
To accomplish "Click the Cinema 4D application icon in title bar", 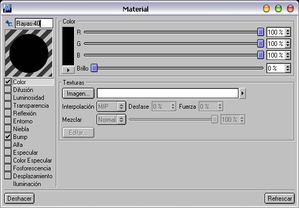I will click(7, 8).
